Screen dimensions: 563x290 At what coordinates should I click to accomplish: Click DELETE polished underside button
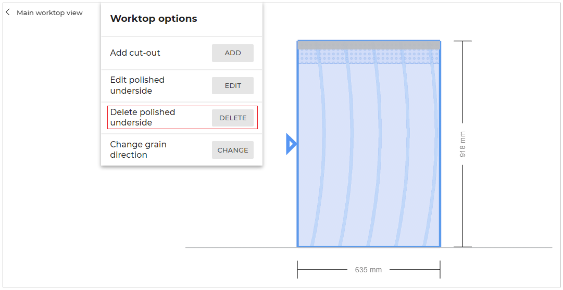[233, 118]
